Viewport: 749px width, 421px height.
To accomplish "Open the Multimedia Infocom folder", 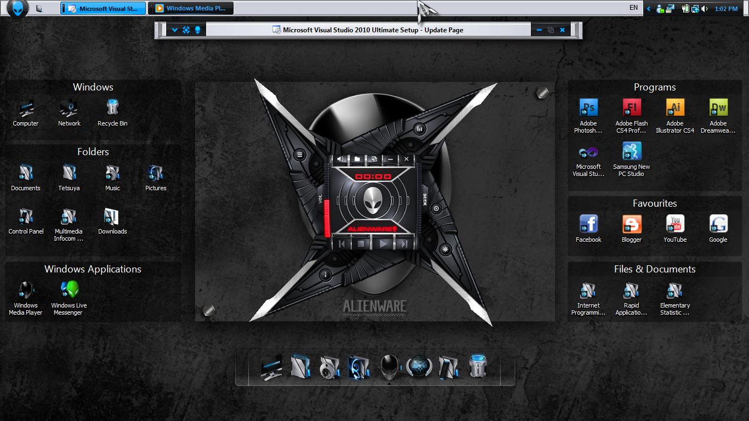I will [69, 225].
